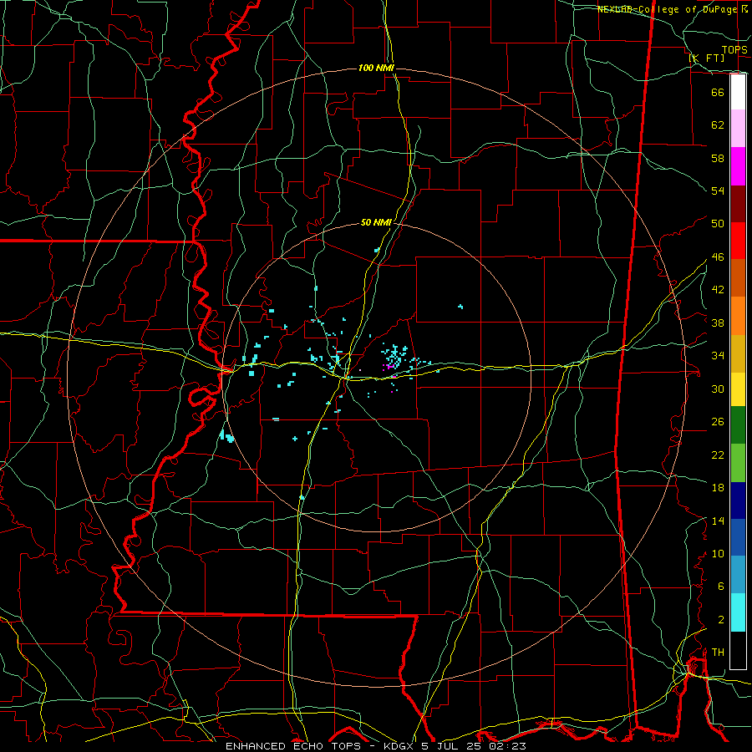Click the dark red 50-54 legend swatch

[x=738, y=203]
